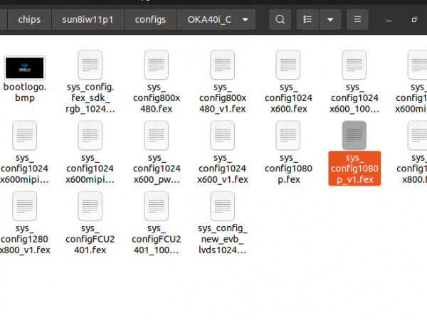Open view options dropdown arrow
Image resolution: width=427 pixels, height=320 pixels.
pos(330,19)
